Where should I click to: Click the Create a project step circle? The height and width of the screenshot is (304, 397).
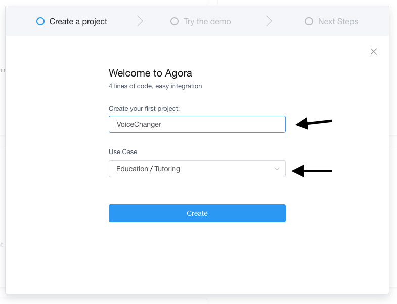pos(40,21)
